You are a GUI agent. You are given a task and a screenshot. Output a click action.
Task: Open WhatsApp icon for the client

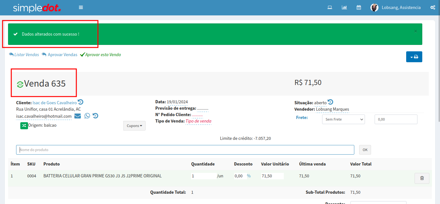pos(87,116)
